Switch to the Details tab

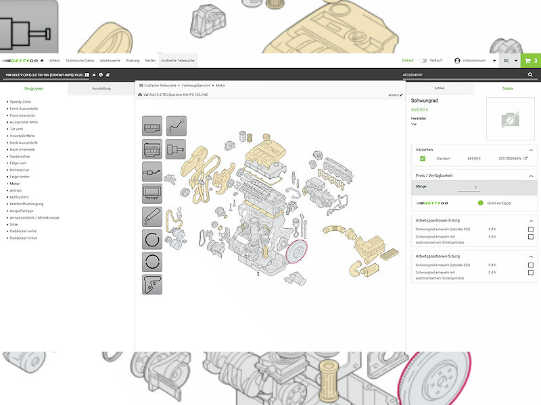point(507,88)
